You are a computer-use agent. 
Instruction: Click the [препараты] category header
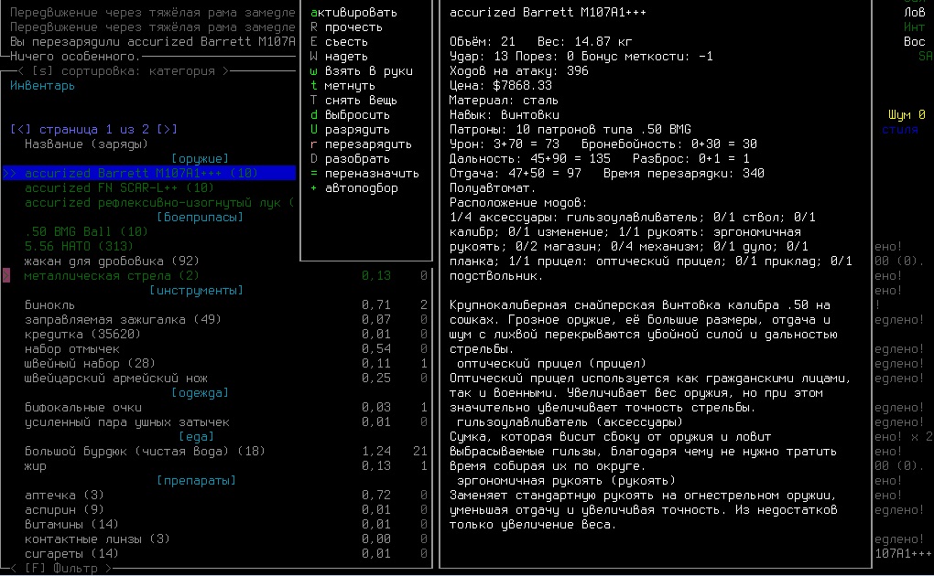pos(196,480)
